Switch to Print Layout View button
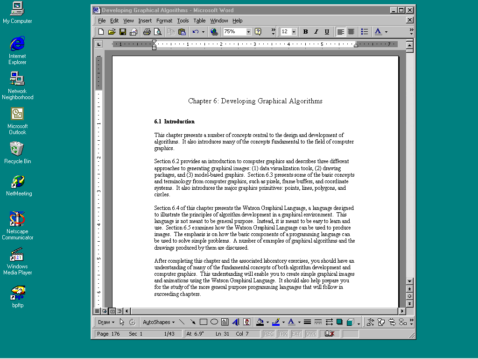Image resolution: width=478 pixels, height=359 pixels. point(112,311)
